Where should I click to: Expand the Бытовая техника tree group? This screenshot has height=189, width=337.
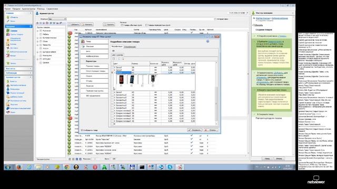(38, 38)
